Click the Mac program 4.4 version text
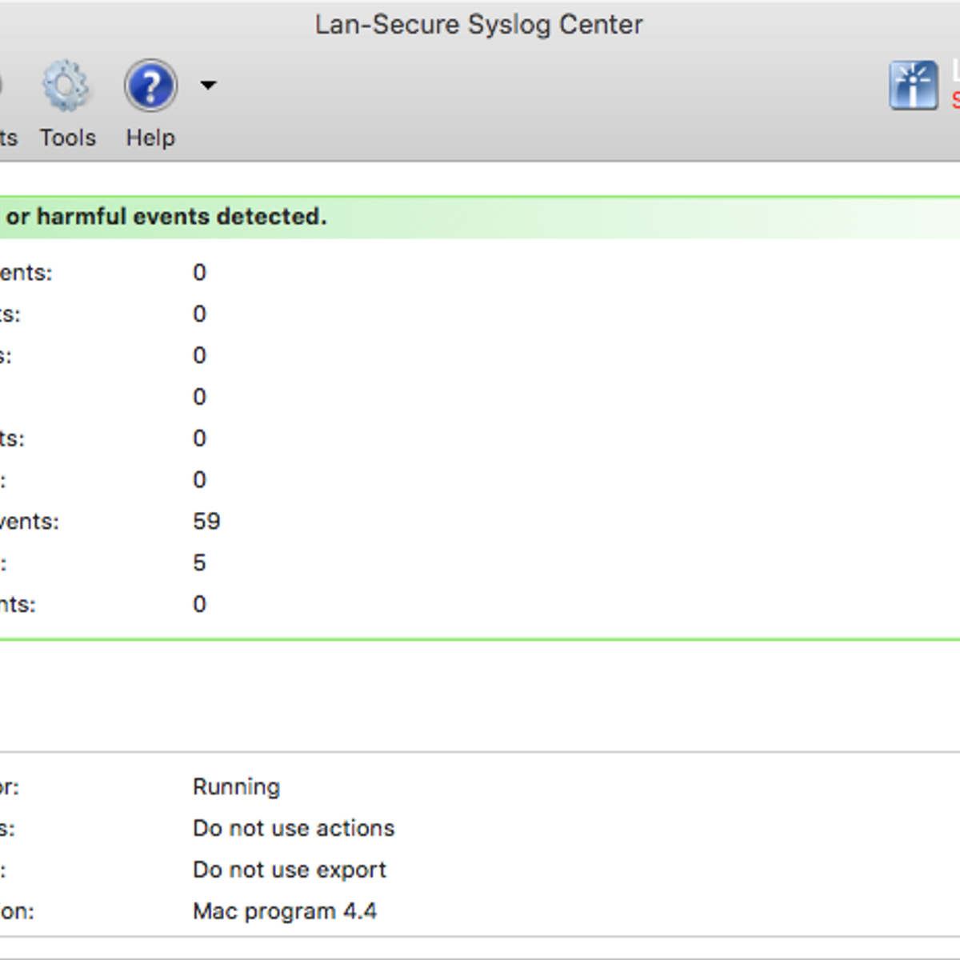Screen dimensions: 960x960 (285, 911)
